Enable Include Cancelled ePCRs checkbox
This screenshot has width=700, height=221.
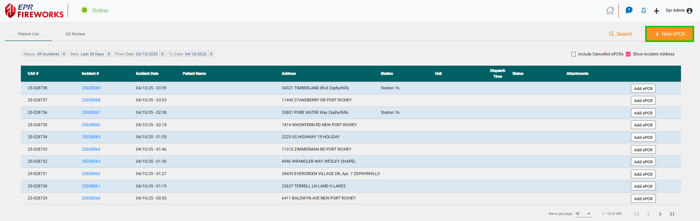pos(574,54)
